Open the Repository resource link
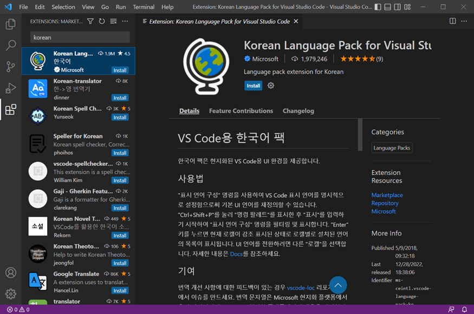The width and height of the screenshot is (474, 314). [x=385, y=203]
